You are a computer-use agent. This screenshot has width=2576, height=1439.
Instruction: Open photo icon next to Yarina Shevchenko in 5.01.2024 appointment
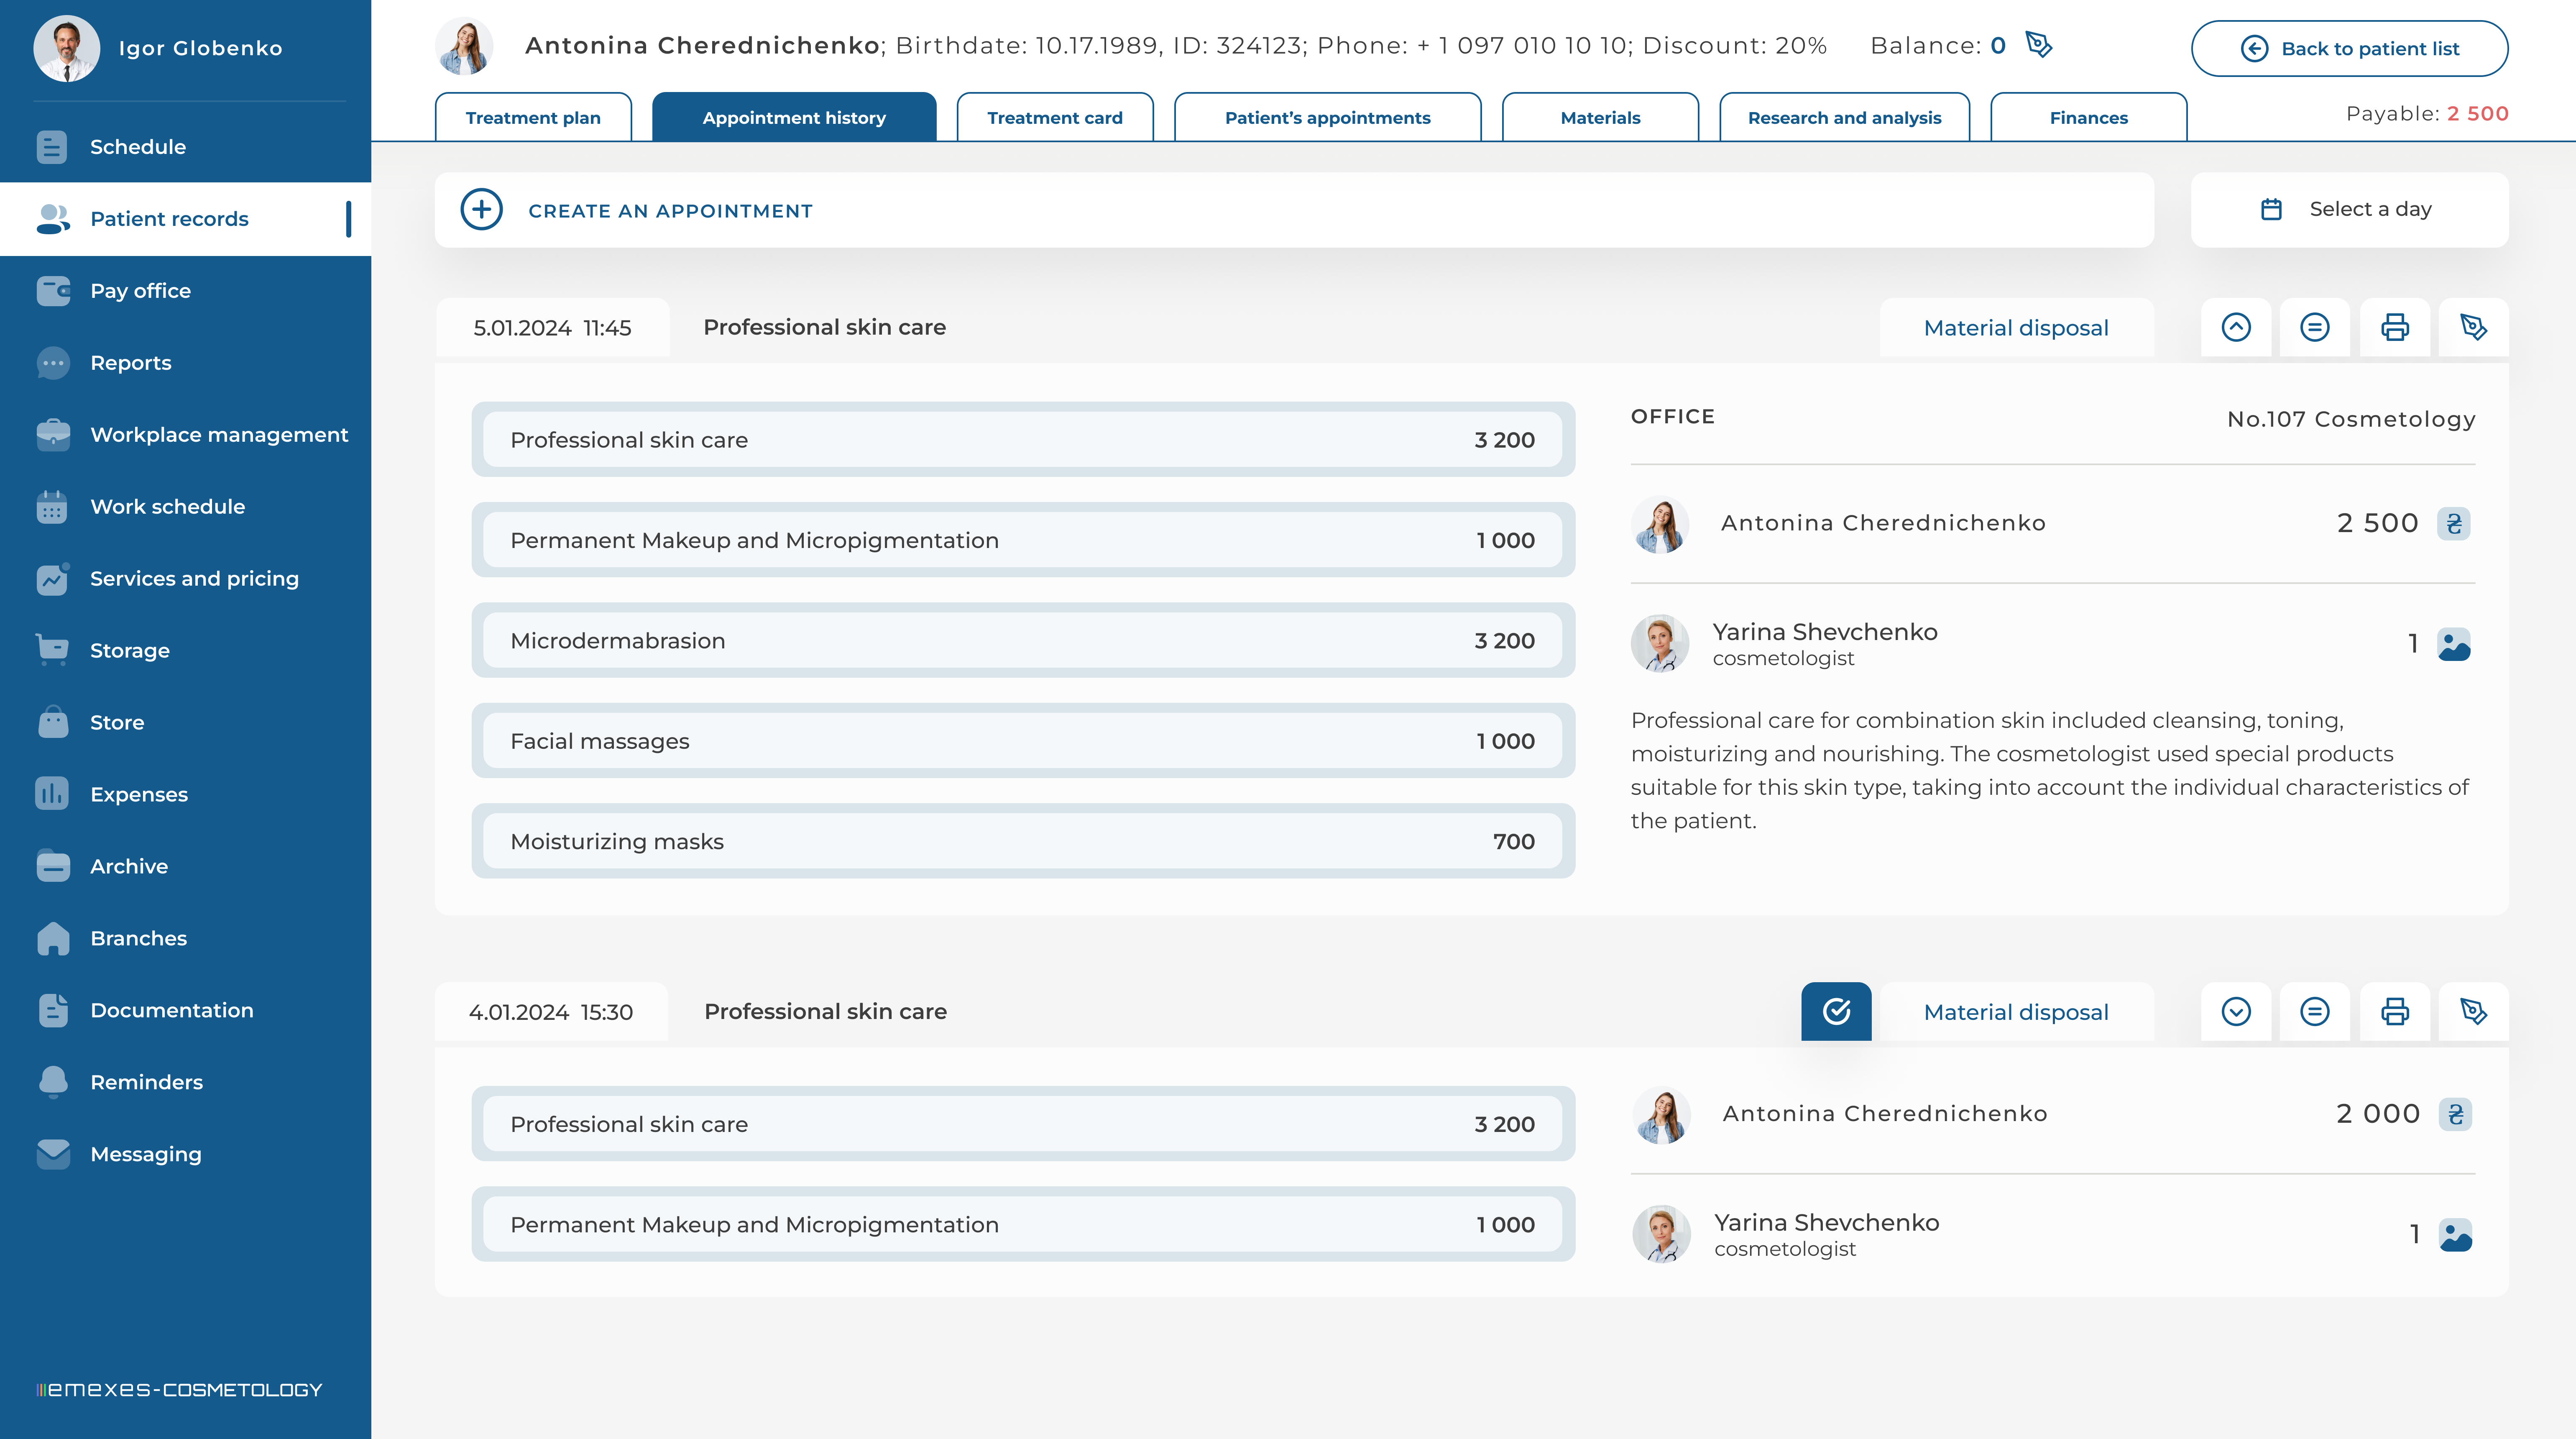2453,644
